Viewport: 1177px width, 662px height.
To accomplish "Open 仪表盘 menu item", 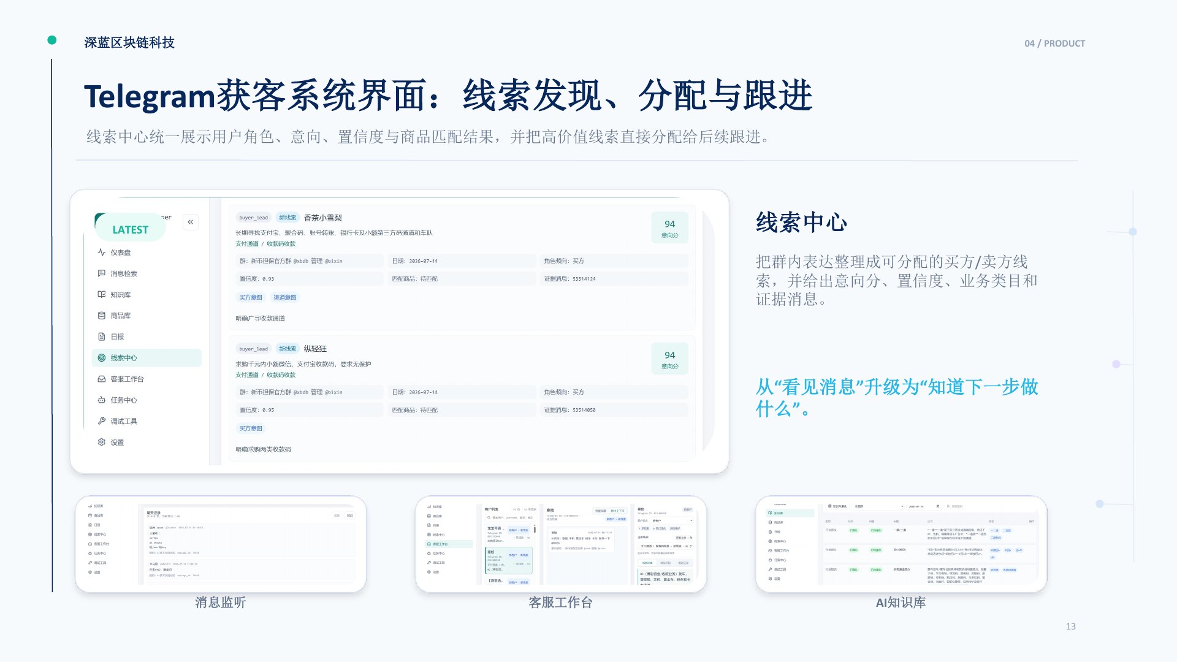I will (x=146, y=253).
